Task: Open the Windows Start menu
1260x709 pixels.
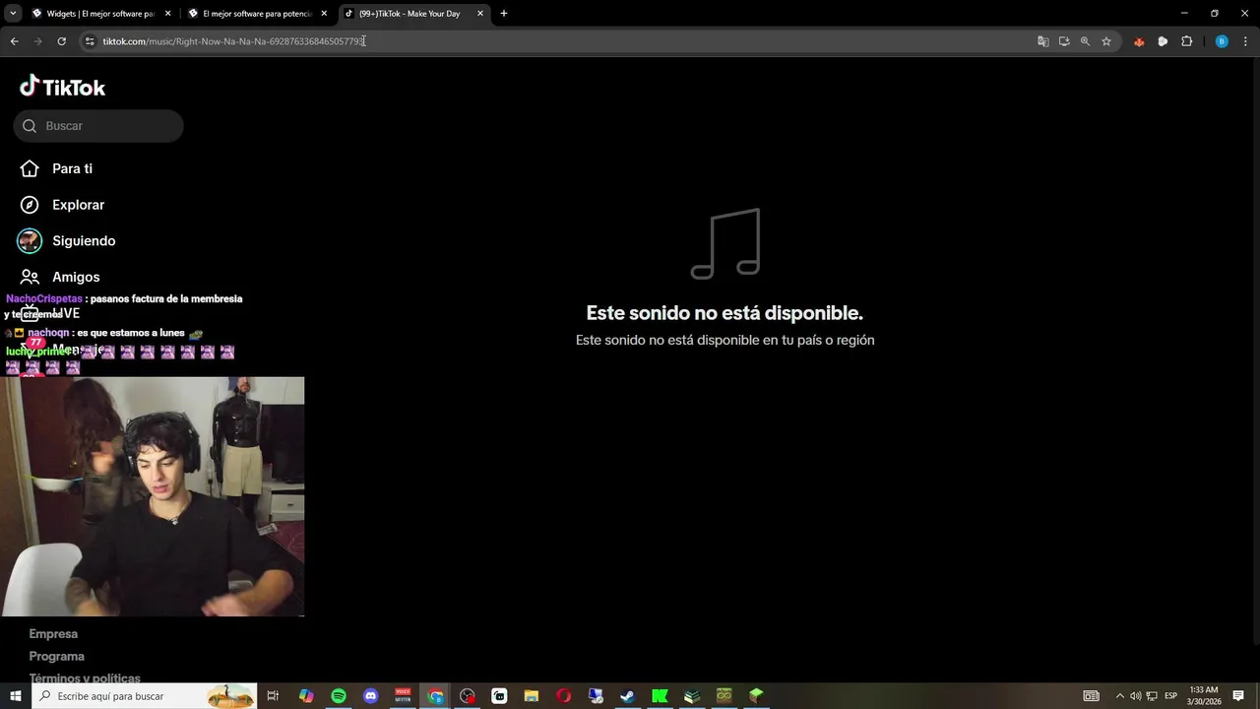Action: 15,696
